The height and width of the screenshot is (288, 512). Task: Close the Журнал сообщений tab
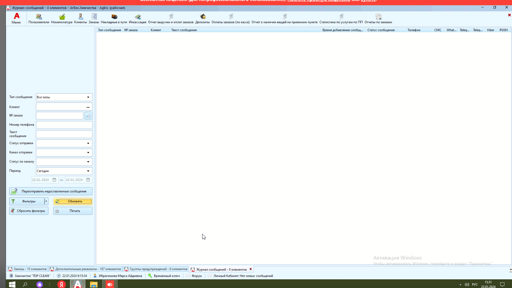[x=251, y=269]
